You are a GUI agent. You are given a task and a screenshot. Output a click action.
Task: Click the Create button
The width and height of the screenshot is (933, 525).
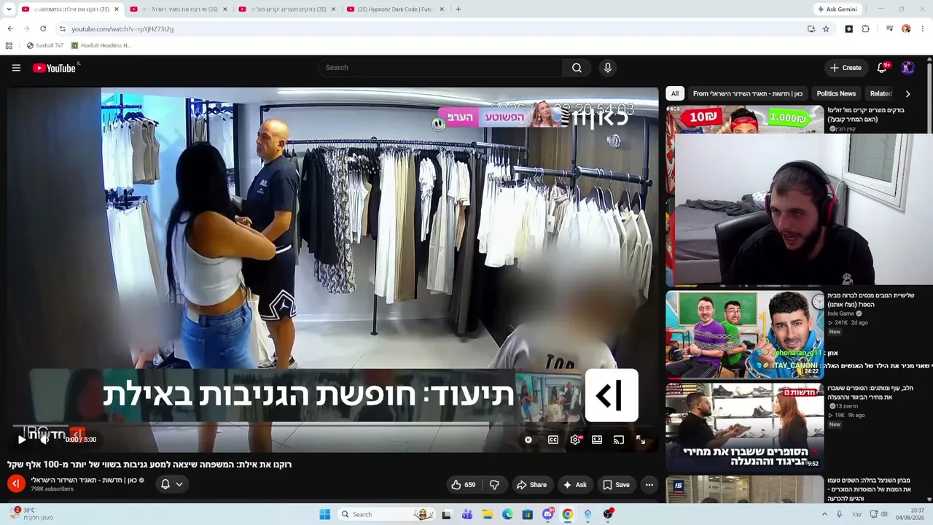pos(846,68)
